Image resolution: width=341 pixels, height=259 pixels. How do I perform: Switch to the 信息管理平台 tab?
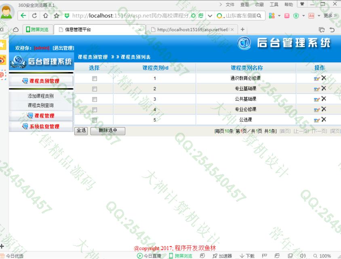coord(99,30)
